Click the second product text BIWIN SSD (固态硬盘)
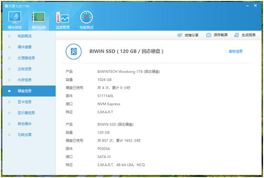 (x=115, y=124)
